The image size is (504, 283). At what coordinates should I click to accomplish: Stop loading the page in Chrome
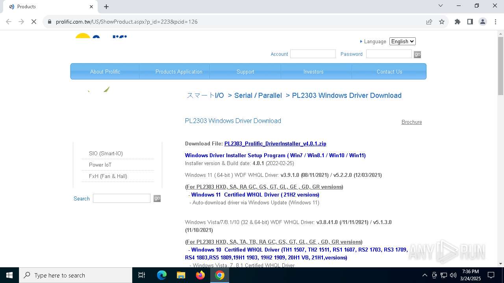click(x=34, y=22)
